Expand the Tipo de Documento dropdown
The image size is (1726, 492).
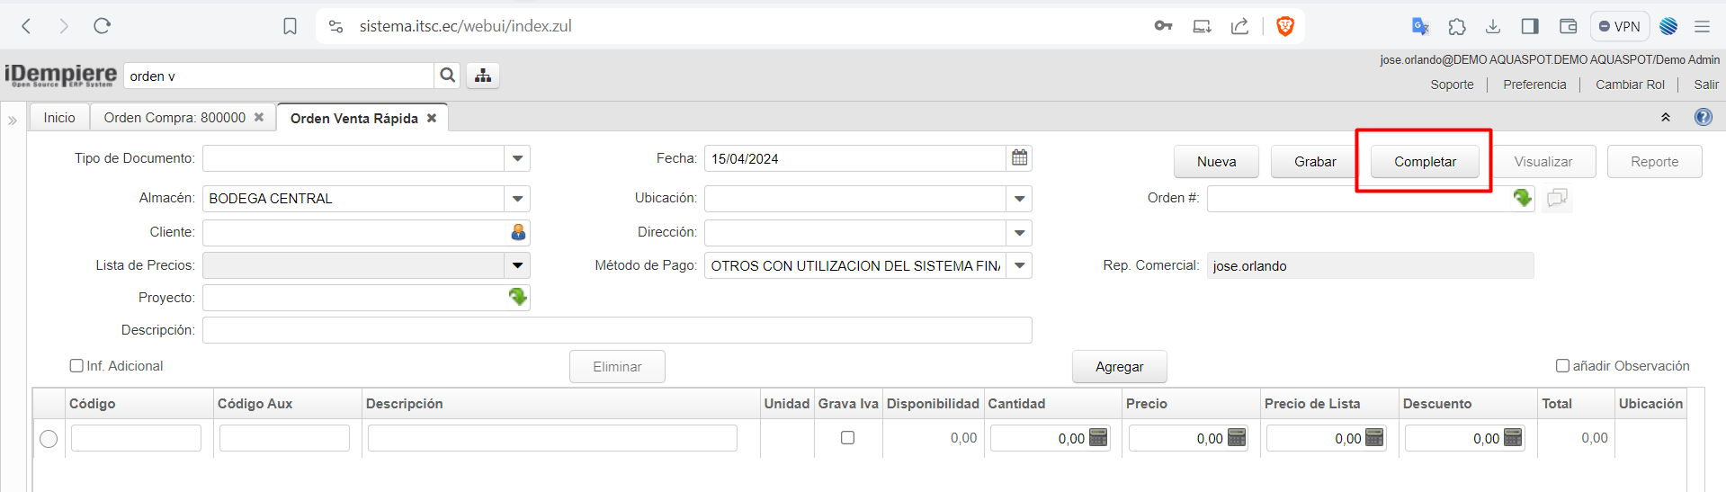[517, 158]
